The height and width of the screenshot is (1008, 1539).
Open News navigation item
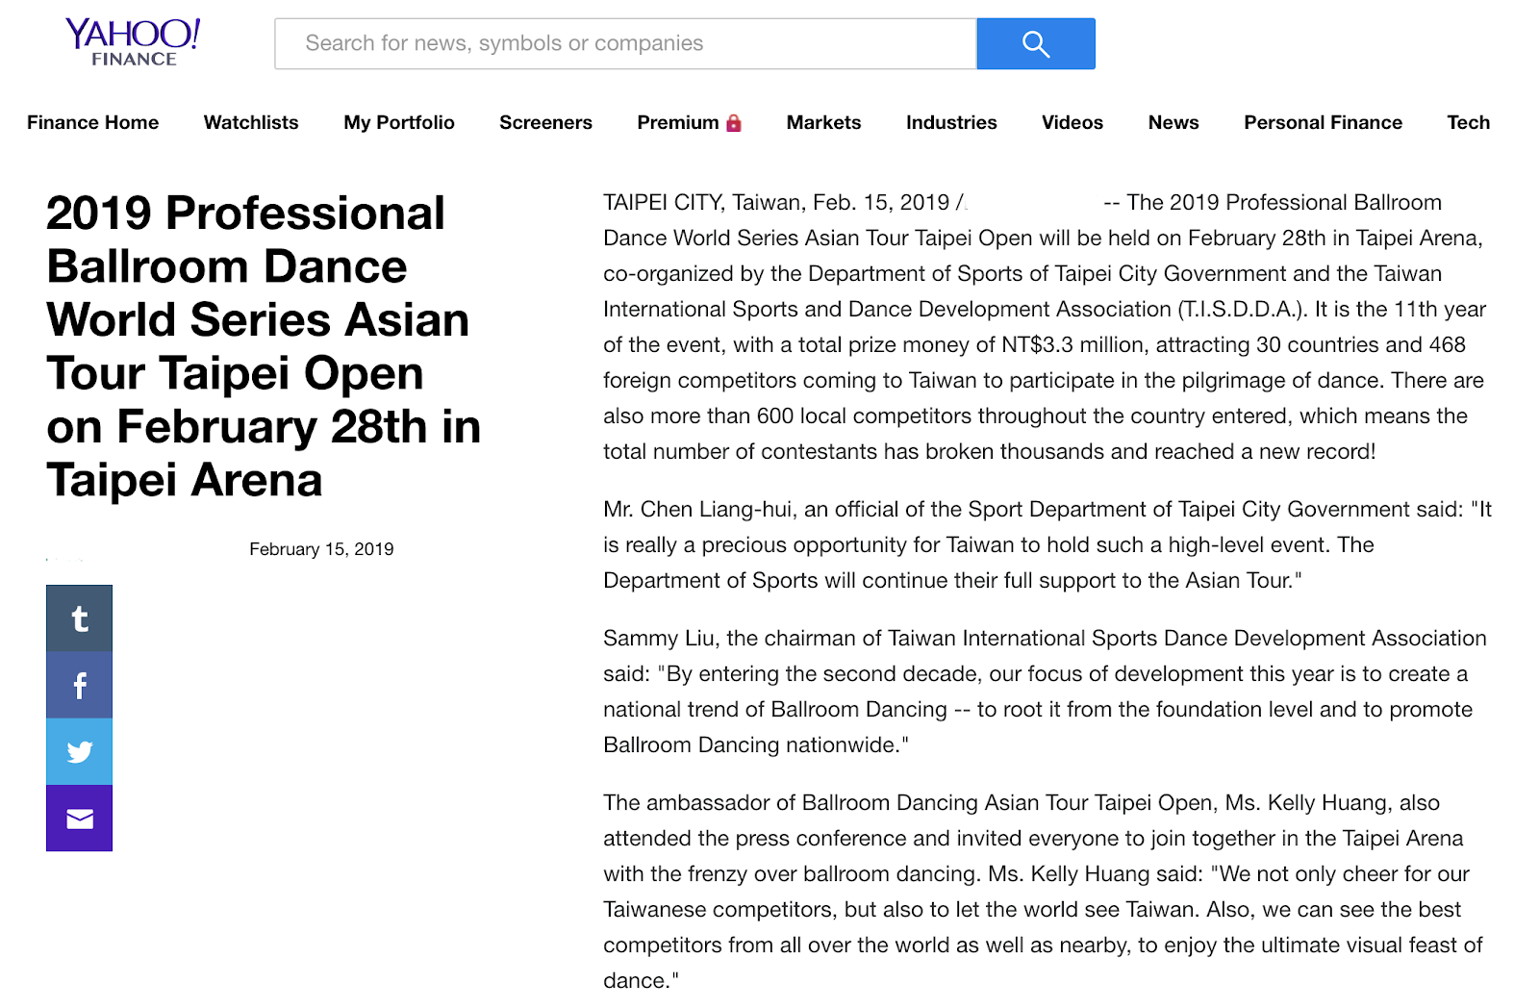[x=1173, y=122]
